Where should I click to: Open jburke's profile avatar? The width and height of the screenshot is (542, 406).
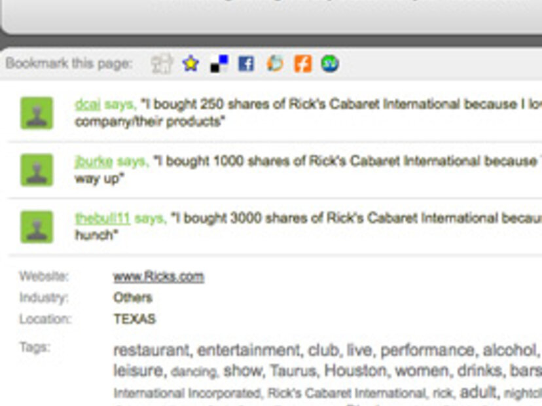pyautogui.click(x=37, y=170)
